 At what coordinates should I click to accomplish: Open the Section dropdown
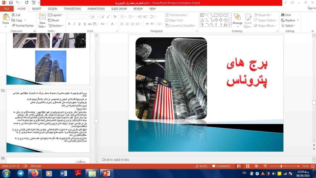pos(56,26)
